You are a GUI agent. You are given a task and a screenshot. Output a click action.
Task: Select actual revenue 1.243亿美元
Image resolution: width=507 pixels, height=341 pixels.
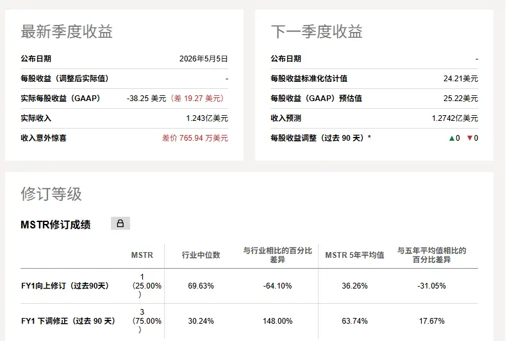tap(207, 118)
